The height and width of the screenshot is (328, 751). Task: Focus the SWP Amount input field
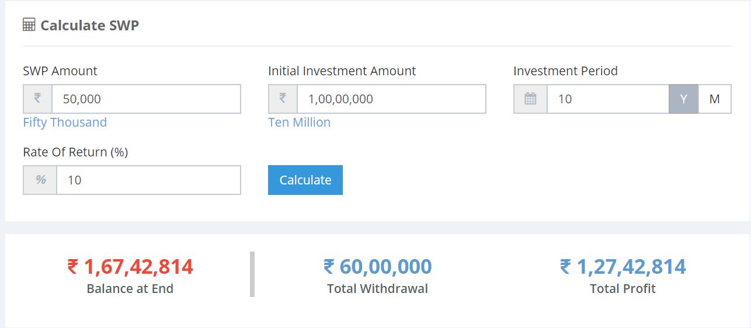[x=146, y=99]
